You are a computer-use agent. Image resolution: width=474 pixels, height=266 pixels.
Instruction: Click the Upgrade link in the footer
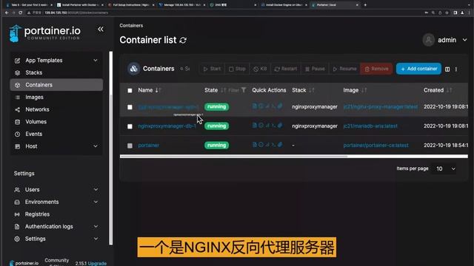coord(97,263)
